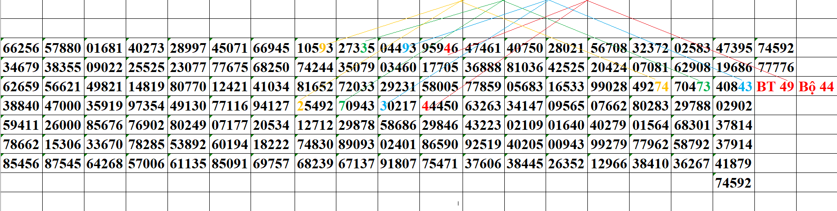Click cell 44450 with red first digit

click(440, 106)
